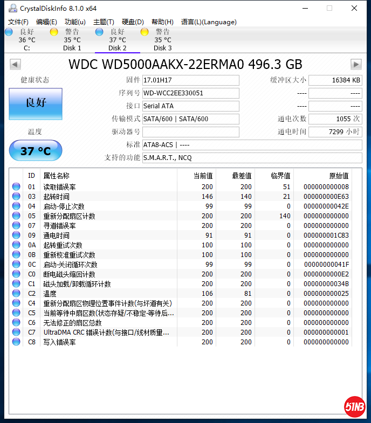The height and width of the screenshot is (423, 371).
Task: Open the 主题(T) menu
Action: tap(104, 22)
